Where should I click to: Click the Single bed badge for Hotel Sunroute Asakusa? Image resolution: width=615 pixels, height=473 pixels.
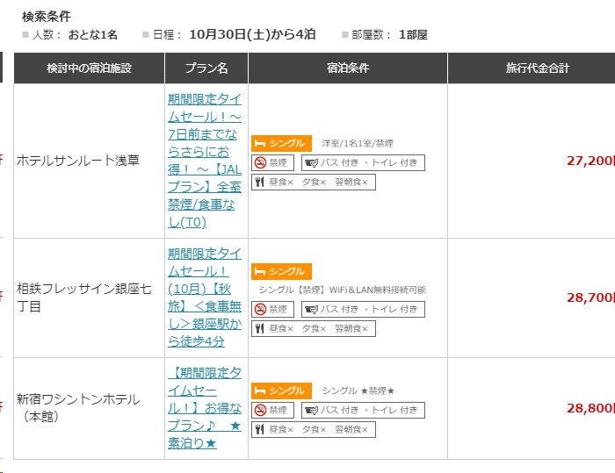tap(281, 143)
